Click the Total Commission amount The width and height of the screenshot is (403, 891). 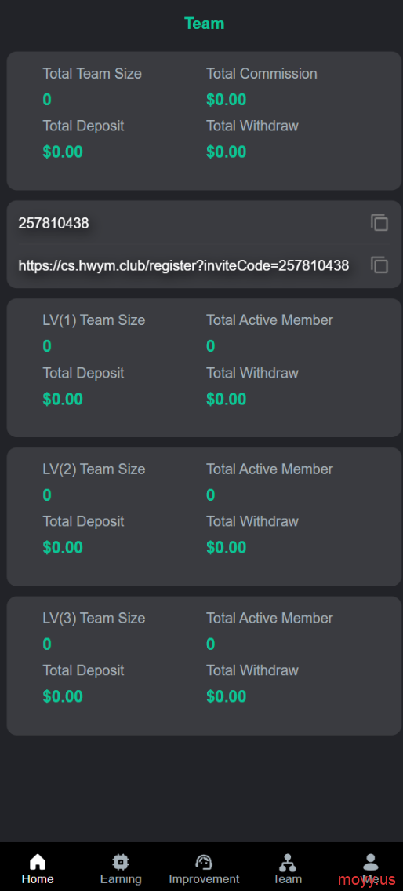(x=226, y=100)
